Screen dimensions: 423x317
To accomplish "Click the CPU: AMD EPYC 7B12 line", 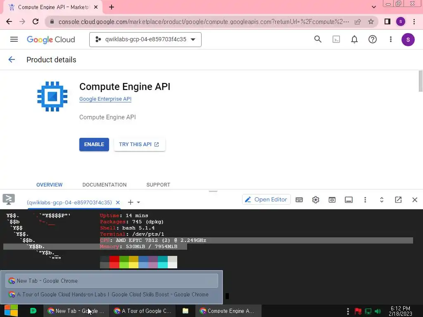I will [x=153, y=240].
